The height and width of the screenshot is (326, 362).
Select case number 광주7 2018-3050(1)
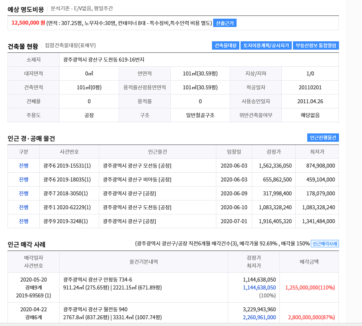65,193
